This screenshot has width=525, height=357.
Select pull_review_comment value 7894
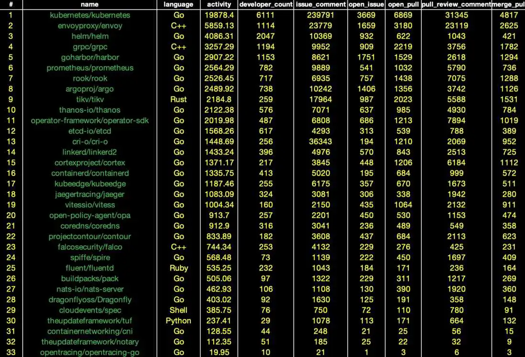[x=456, y=120]
